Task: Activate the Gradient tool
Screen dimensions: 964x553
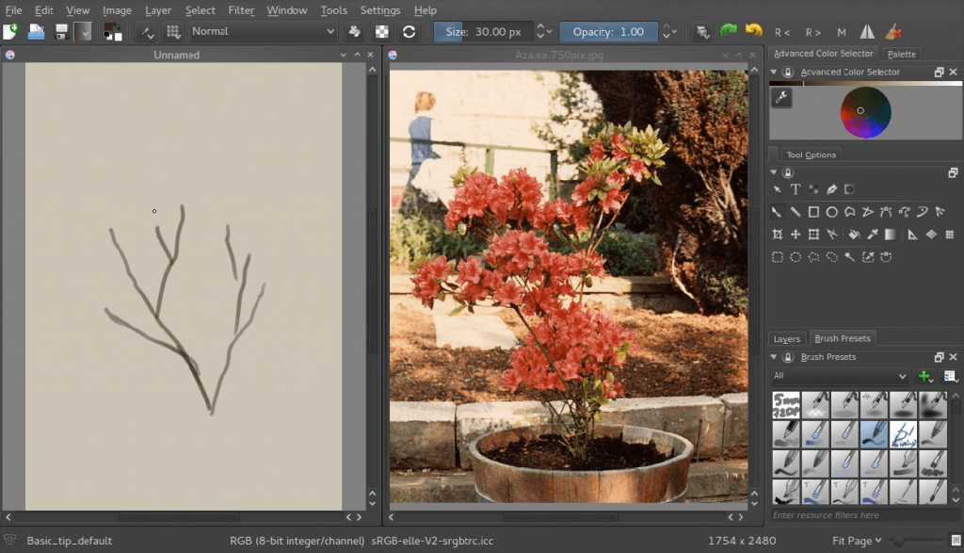Action: tap(890, 235)
